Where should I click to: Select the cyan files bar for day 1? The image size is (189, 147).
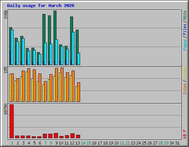tap(12, 47)
